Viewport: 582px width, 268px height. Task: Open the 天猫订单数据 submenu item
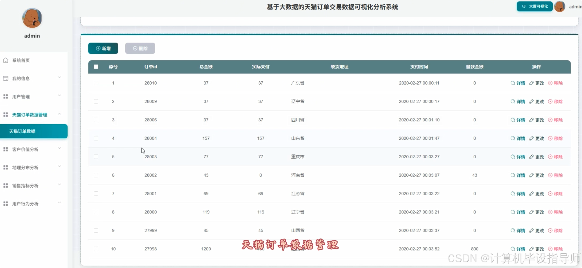point(34,131)
